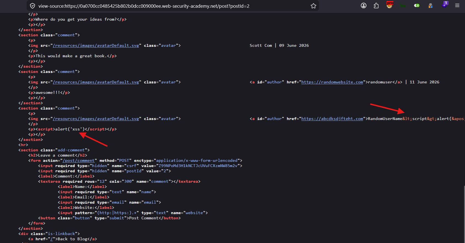Open the purple extension with badge 1
The width and height of the screenshot is (465, 243).
445,5
